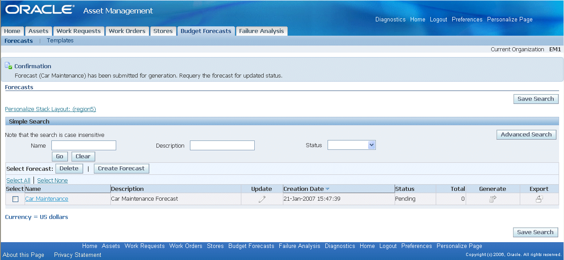
Task: Click Diagnostics in the footer
Action: (x=340, y=246)
